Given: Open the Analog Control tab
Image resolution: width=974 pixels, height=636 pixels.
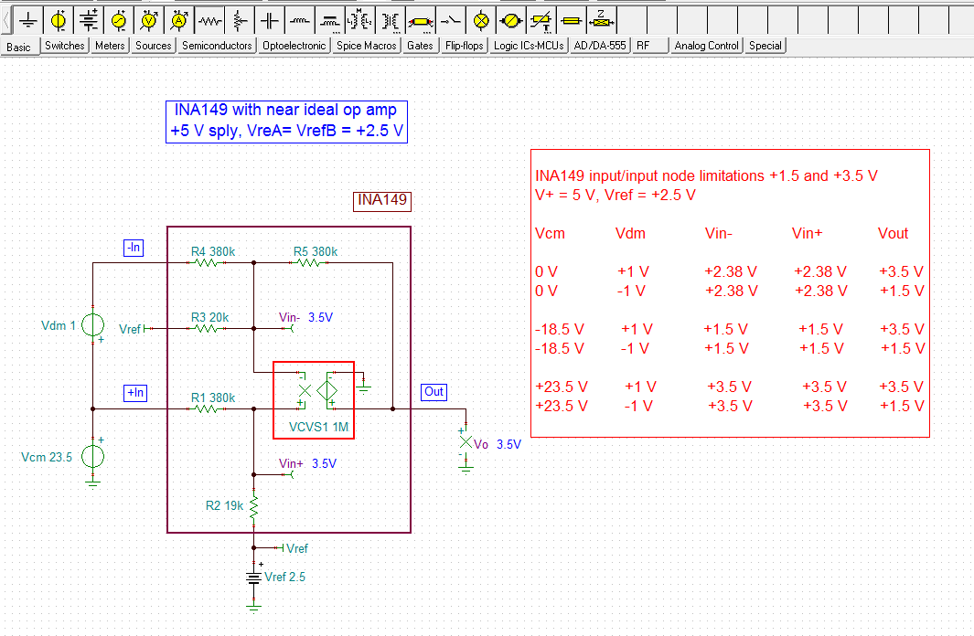Looking at the screenshot, I should [706, 46].
